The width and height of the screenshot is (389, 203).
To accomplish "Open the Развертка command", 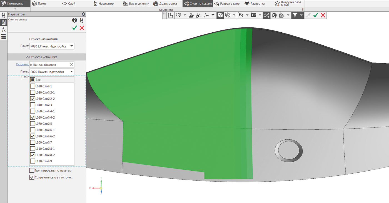I will point(255,4).
